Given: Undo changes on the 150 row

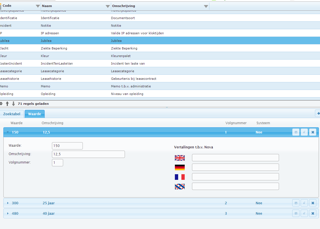Looking at the screenshot, I should [x=304, y=132].
